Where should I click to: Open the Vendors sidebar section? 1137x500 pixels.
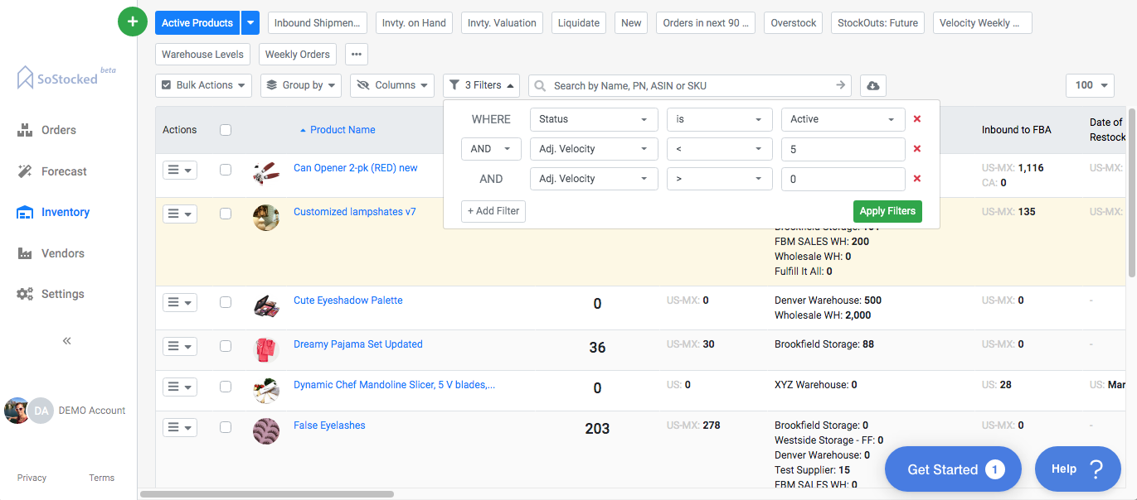point(51,253)
